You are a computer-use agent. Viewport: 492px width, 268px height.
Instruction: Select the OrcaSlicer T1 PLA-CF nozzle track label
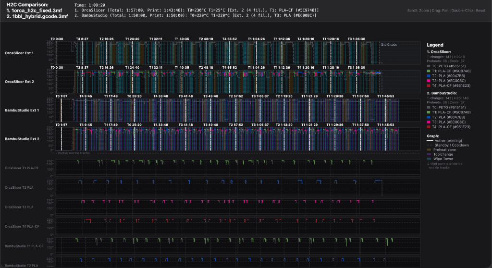click(22, 168)
